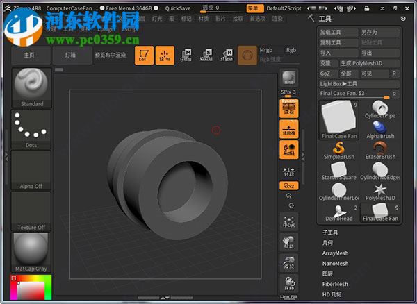Screen dimensions: 417x304
Task: Toggle Dynamic perspective (透视) button
Action: (x=289, y=108)
